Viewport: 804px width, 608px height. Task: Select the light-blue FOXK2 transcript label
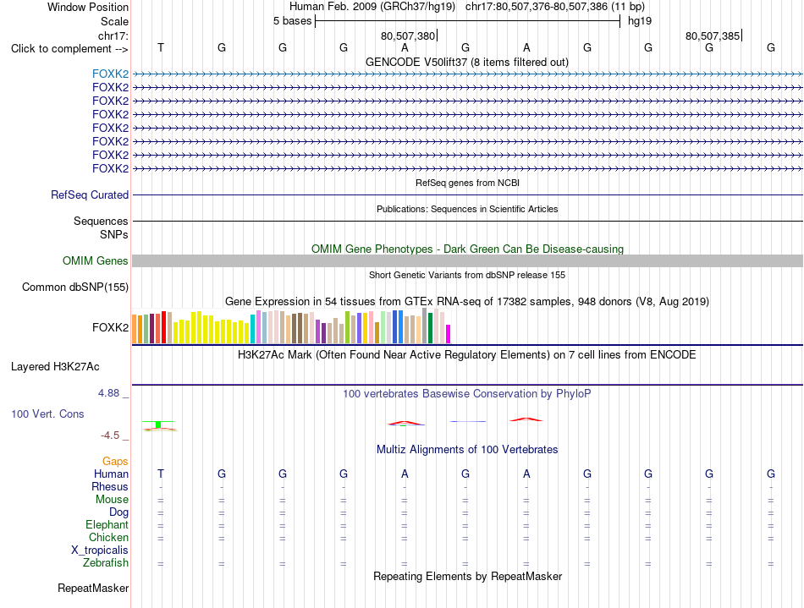click(x=110, y=74)
